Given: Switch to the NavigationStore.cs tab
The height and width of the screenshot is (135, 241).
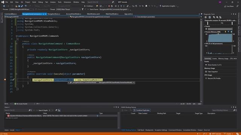Looking at the screenshot, I should click(53, 14).
